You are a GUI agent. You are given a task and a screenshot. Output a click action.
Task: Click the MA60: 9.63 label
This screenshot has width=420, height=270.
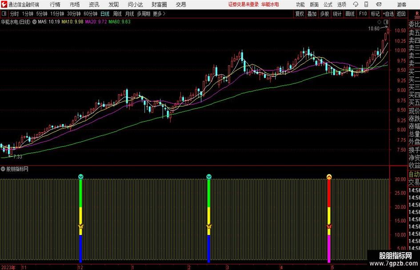click(120, 22)
